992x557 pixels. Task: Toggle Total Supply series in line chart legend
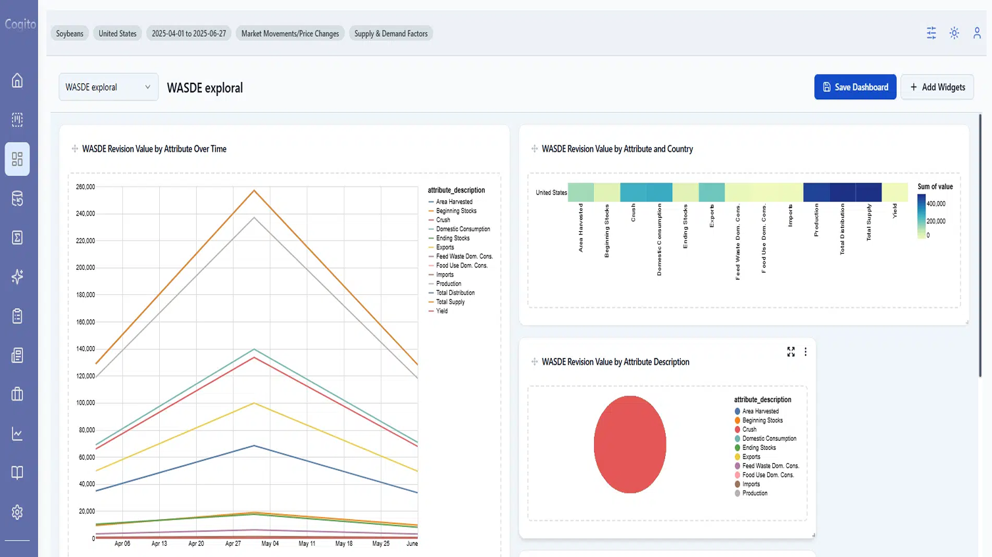pyautogui.click(x=450, y=302)
